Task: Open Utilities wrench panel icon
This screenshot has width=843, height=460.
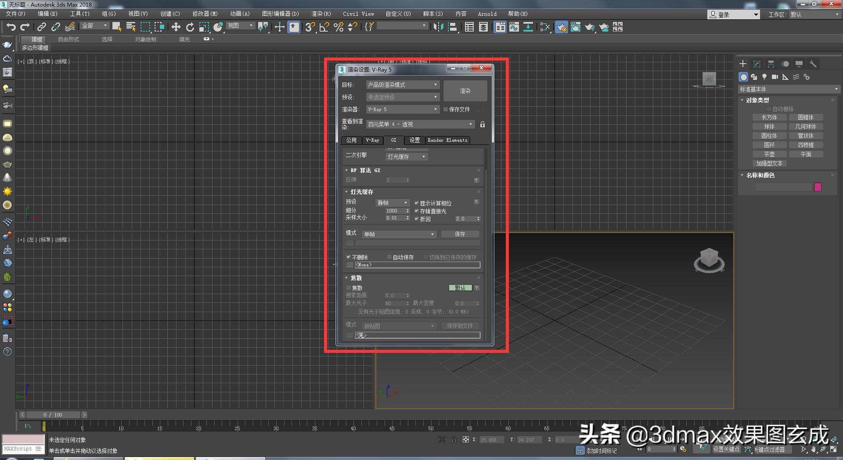Action: tap(813, 64)
